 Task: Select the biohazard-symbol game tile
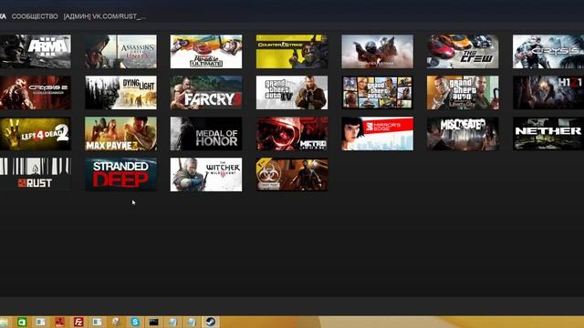coord(292,174)
